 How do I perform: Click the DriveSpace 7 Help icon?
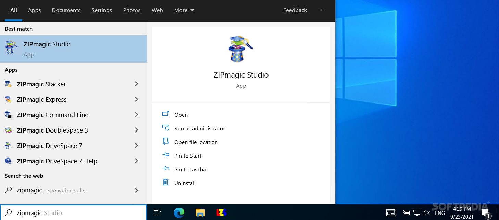(8, 161)
